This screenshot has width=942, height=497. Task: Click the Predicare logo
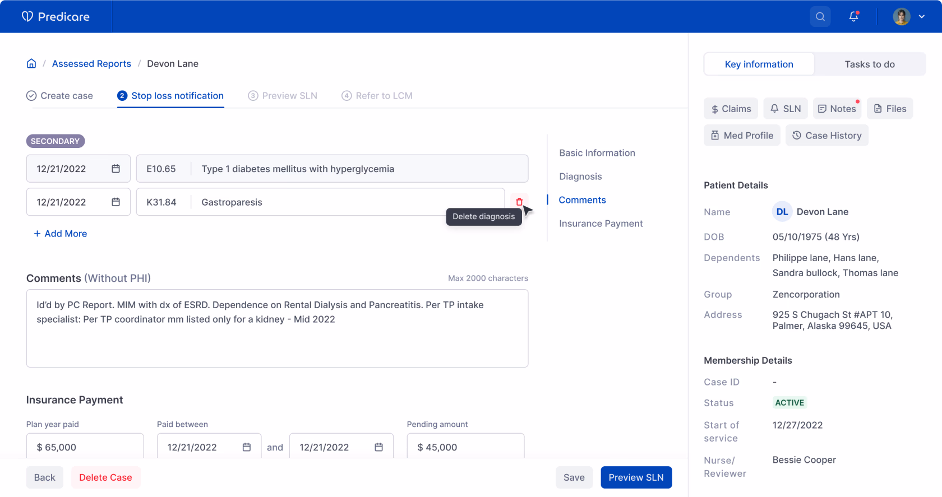(x=56, y=17)
